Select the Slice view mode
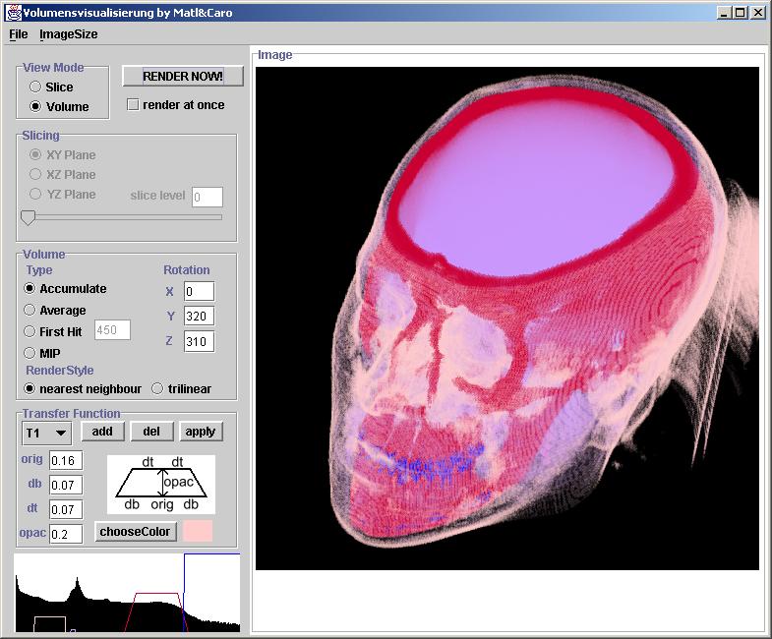 36,87
